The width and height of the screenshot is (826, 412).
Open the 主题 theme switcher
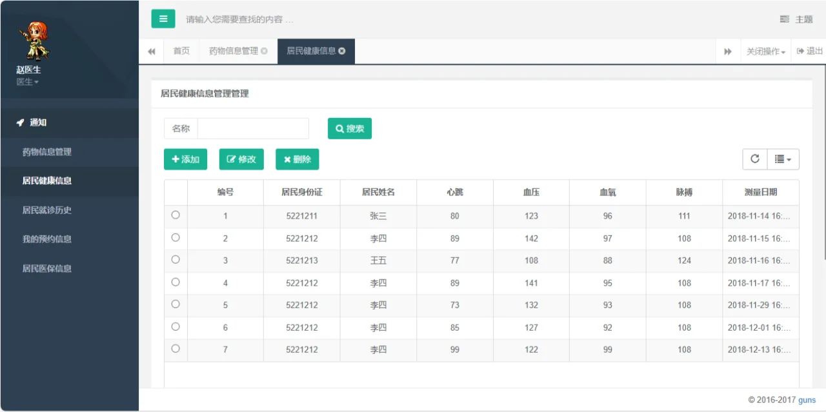coord(796,19)
